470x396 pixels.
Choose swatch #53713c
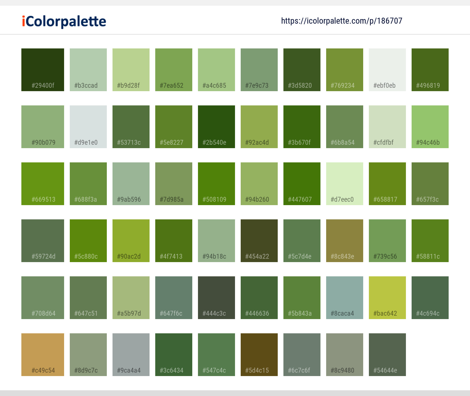tap(131, 127)
